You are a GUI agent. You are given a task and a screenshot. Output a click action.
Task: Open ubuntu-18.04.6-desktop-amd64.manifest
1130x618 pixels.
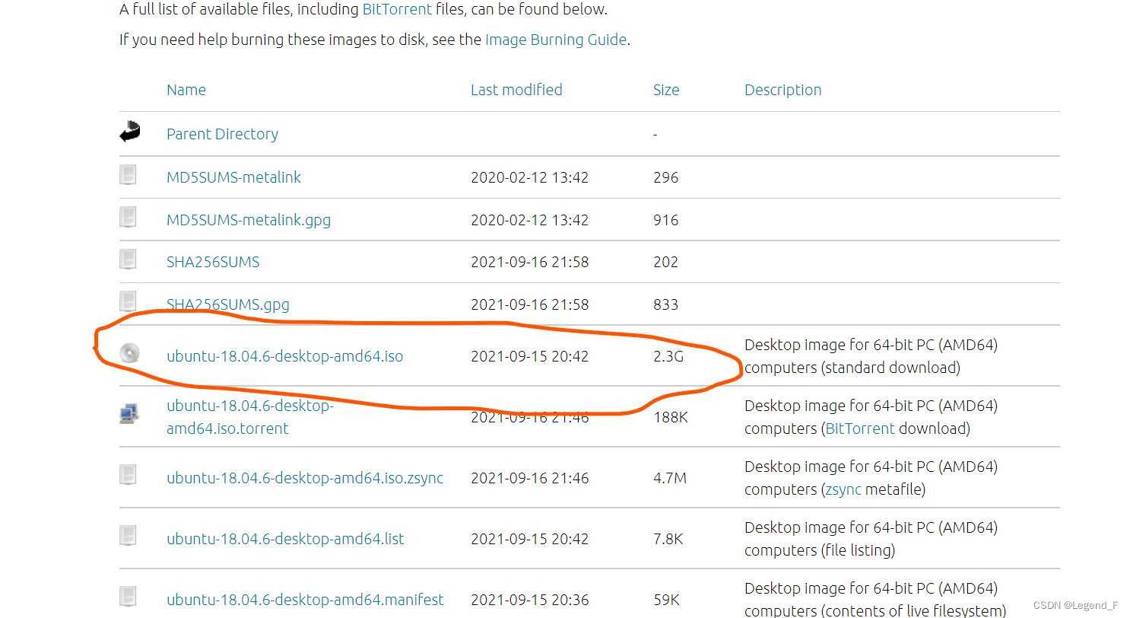(305, 600)
